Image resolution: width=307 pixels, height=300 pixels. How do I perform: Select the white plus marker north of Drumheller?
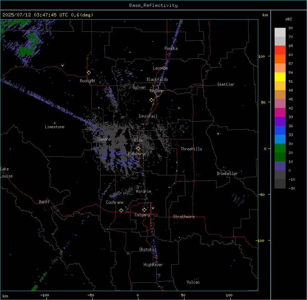tap(218, 134)
